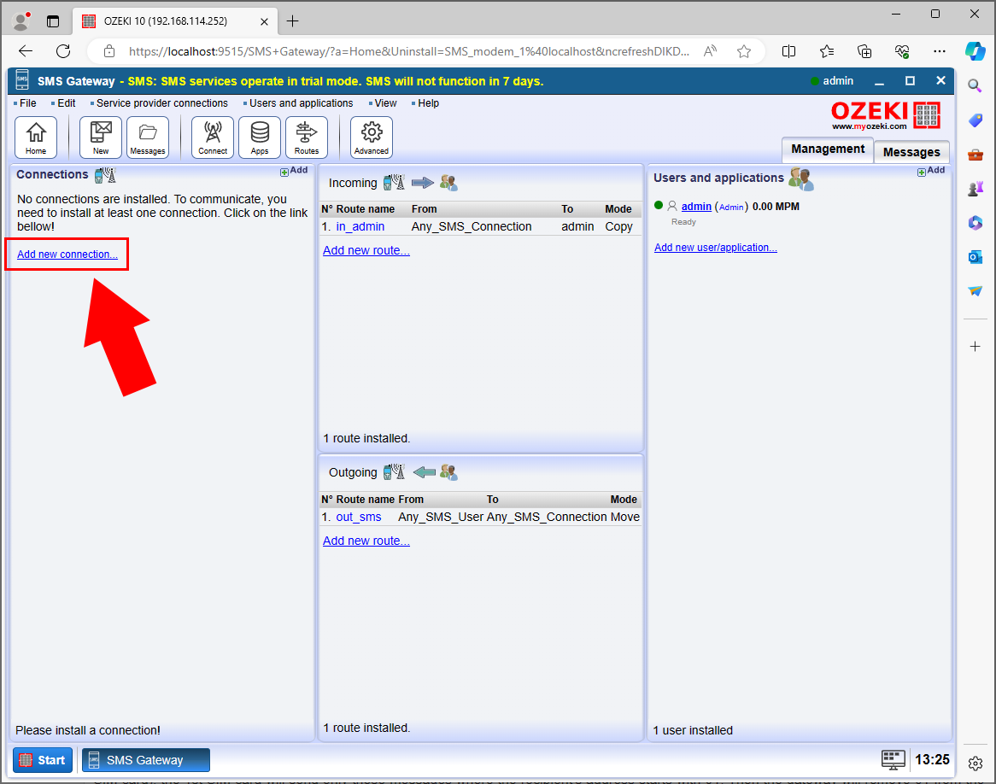Switch to the Management tab

pyautogui.click(x=828, y=149)
